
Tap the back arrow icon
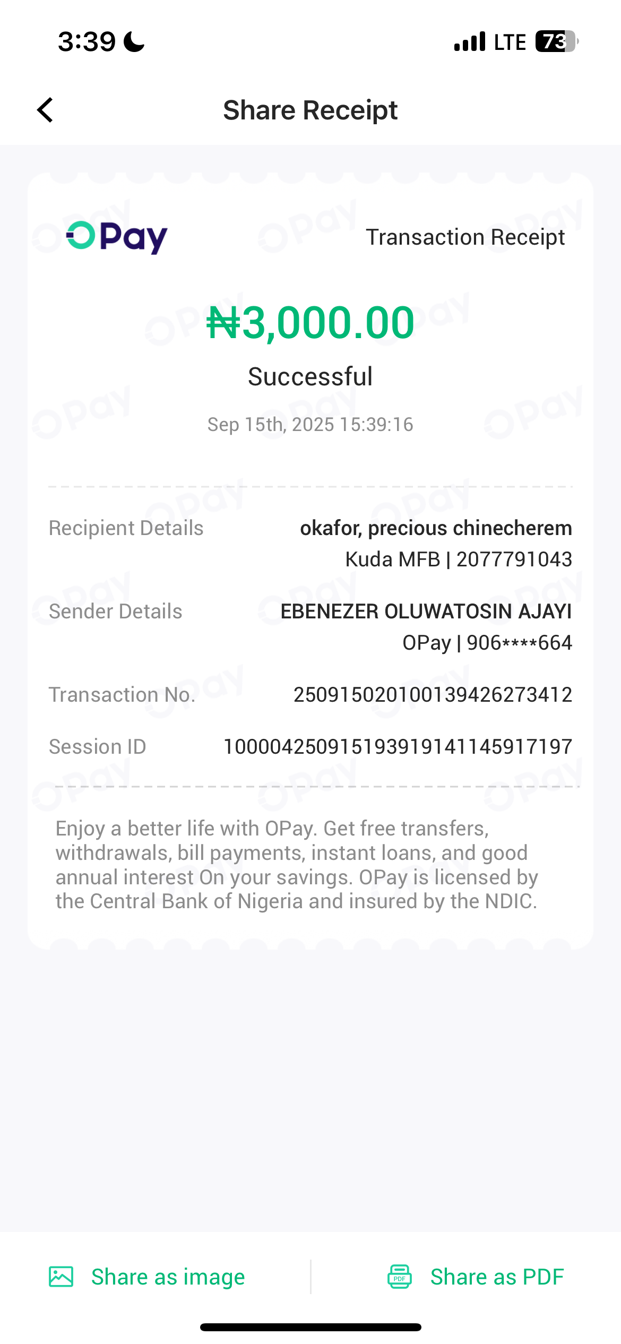[46, 110]
